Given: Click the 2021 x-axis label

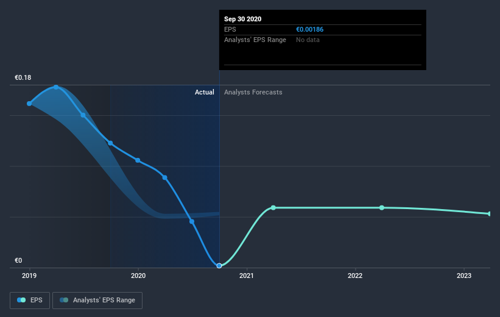Looking at the screenshot, I should [247, 276].
